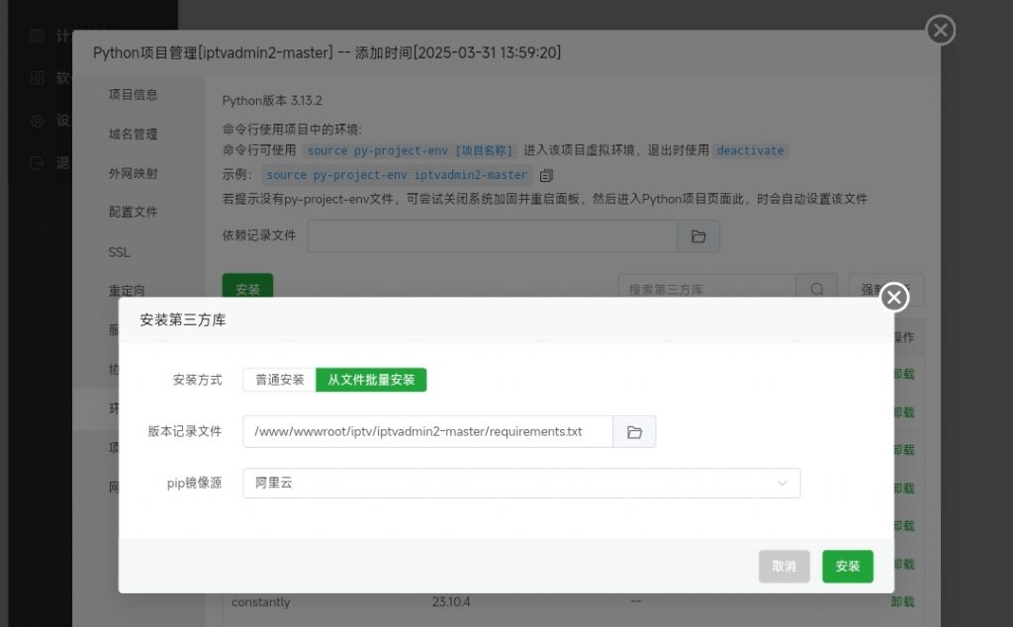Click the magnifier search icon for 第三方库
Screen dimensions: 1013x627
pyautogui.click(x=816, y=290)
